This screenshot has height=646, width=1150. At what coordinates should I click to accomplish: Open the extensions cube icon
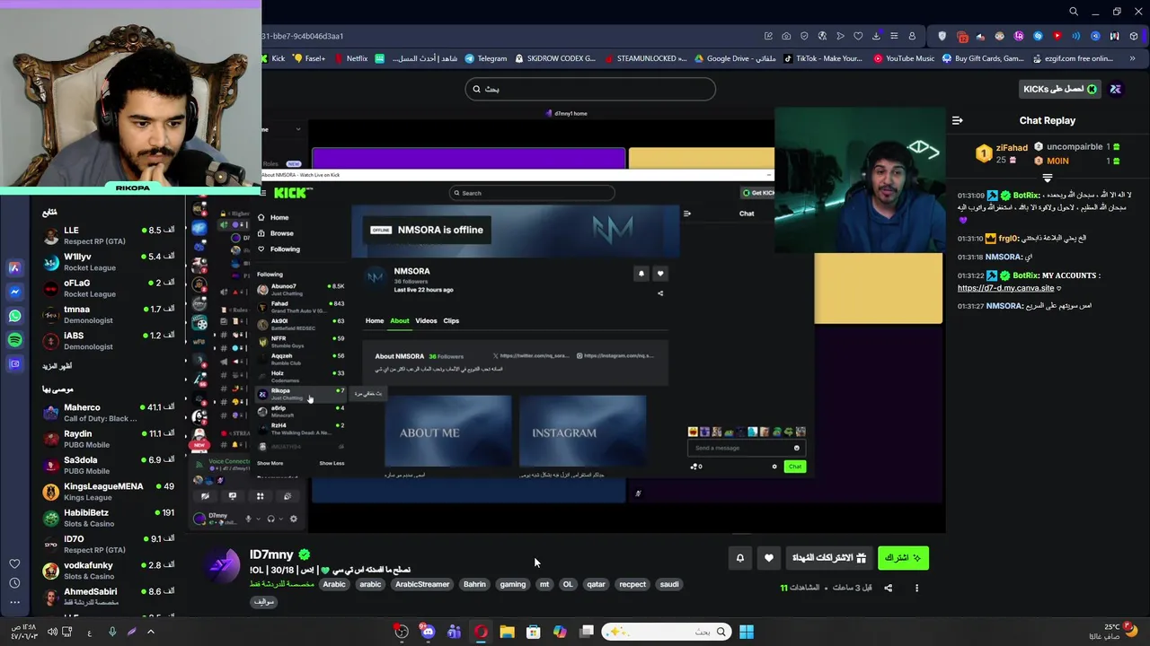coord(1133,36)
